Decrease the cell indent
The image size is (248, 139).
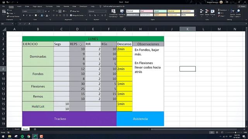[64, 15]
